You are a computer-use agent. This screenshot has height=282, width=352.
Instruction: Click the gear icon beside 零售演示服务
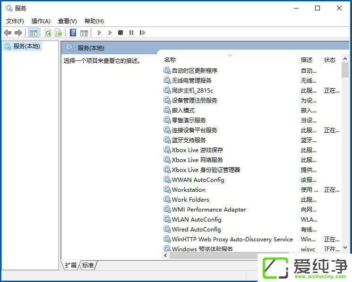(x=167, y=120)
